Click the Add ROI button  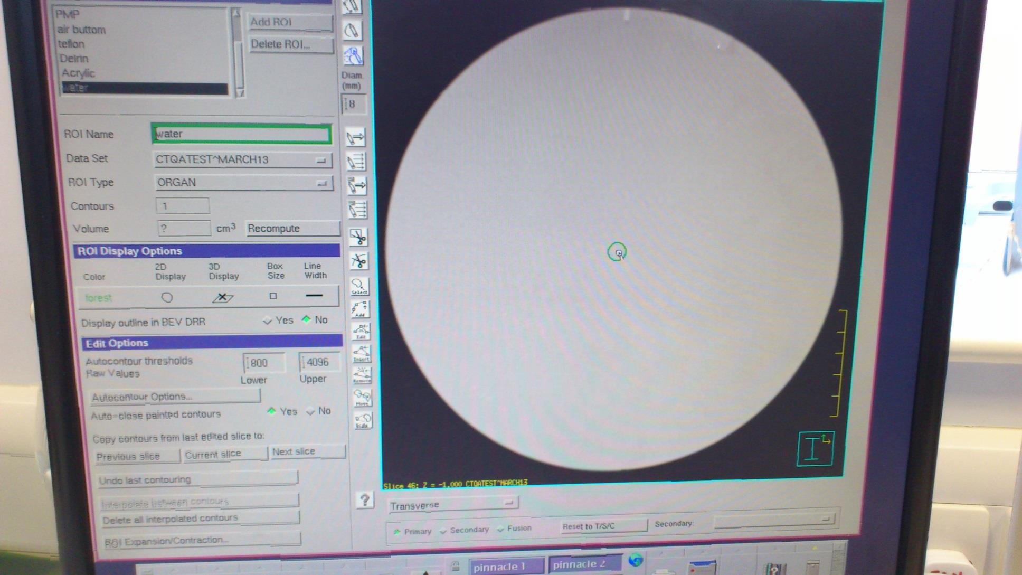[x=290, y=22]
